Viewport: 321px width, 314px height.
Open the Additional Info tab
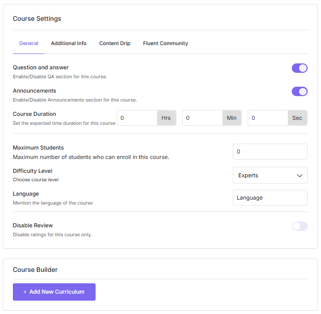68,44
